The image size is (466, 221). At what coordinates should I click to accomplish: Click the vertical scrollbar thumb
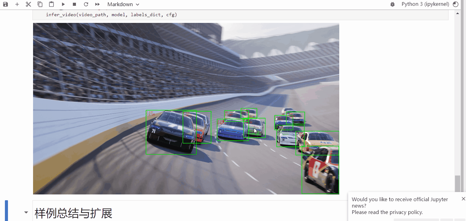(457, 183)
